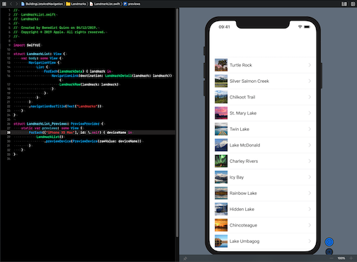The height and width of the screenshot is (262, 357).
Task: Click the 'import SwiftUI' code line
Action: [27, 45]
